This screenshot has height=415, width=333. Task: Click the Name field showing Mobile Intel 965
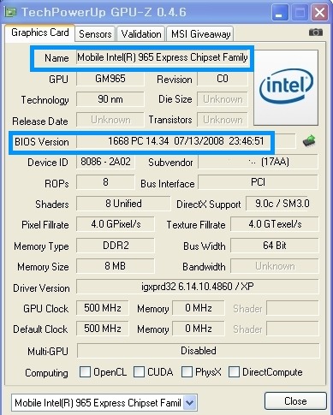pyautogui.click(x=162, y=57)
